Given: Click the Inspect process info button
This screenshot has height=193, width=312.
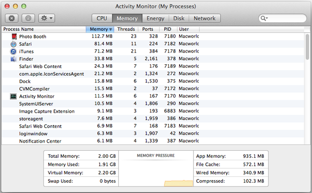Looking at the screenshot, I should (28, 18).
